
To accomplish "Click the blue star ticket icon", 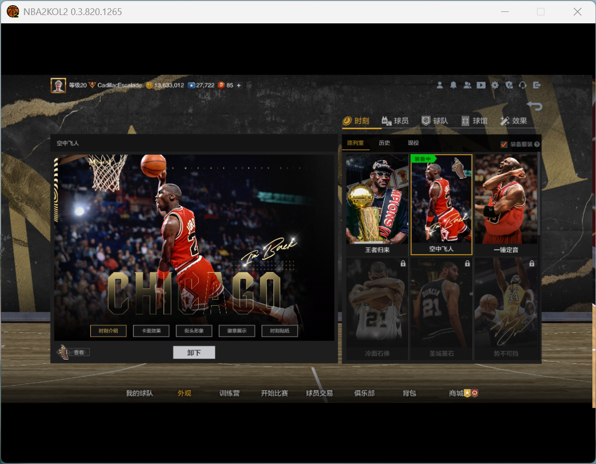I will [192, 85].
